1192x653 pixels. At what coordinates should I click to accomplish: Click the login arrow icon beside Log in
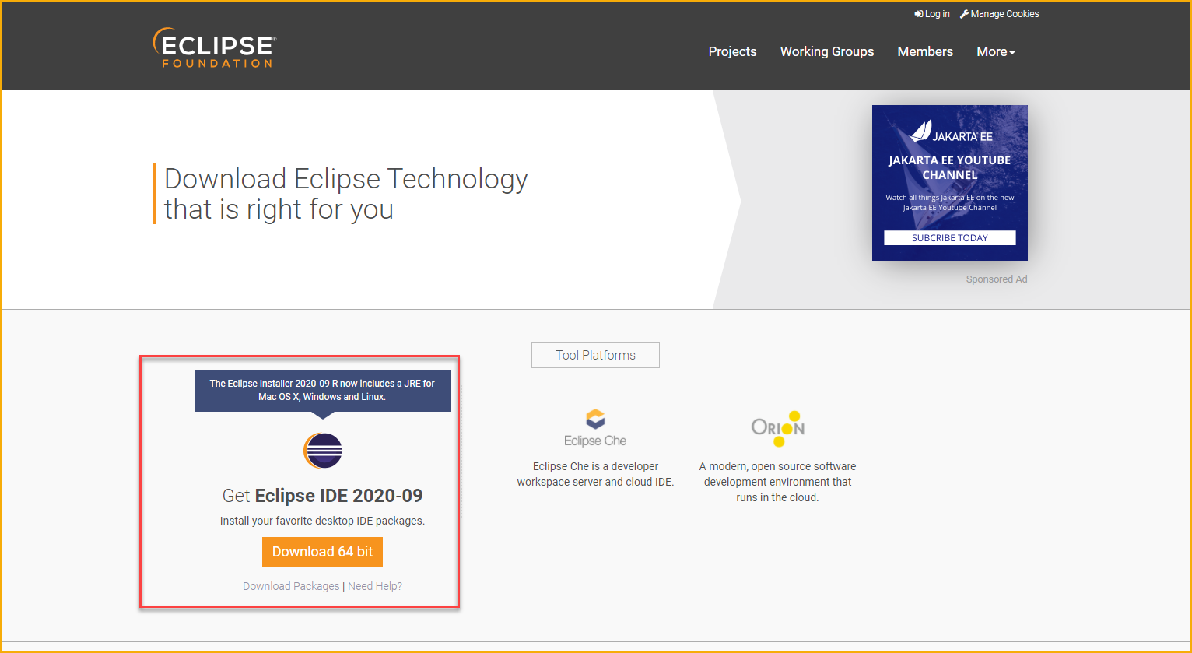coord(919,14)
